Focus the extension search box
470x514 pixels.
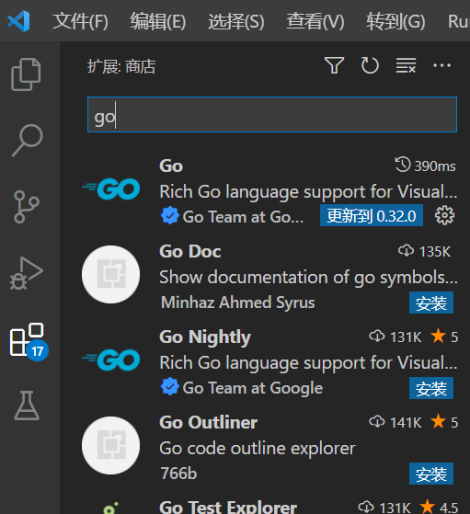(x=272, y=115)
